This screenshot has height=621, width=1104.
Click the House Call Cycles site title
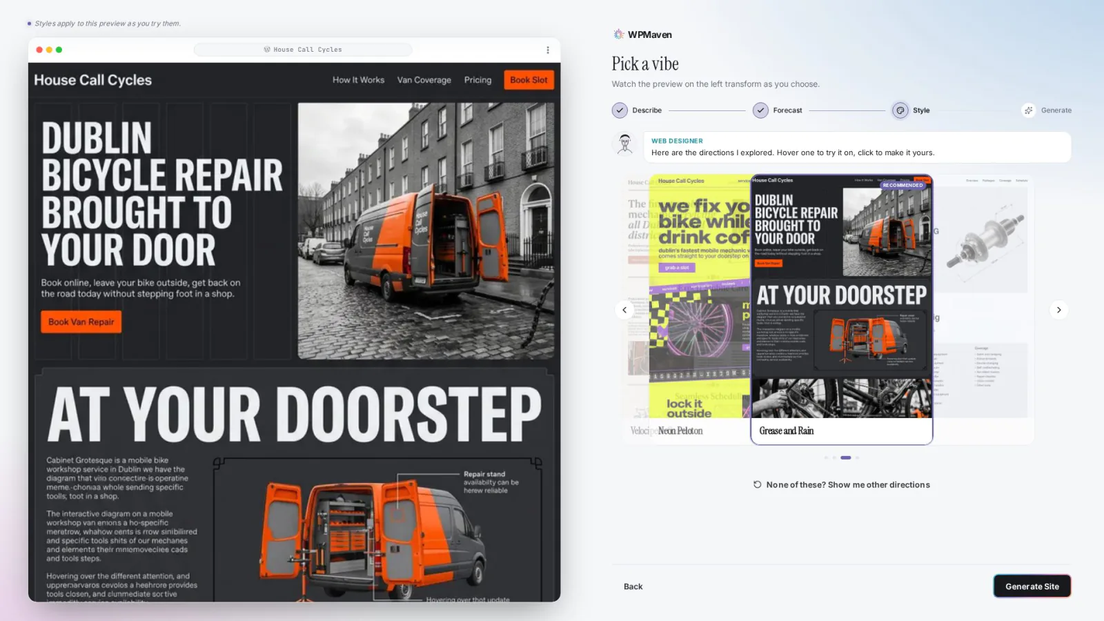pyautogui.click(x=93, y=80)
